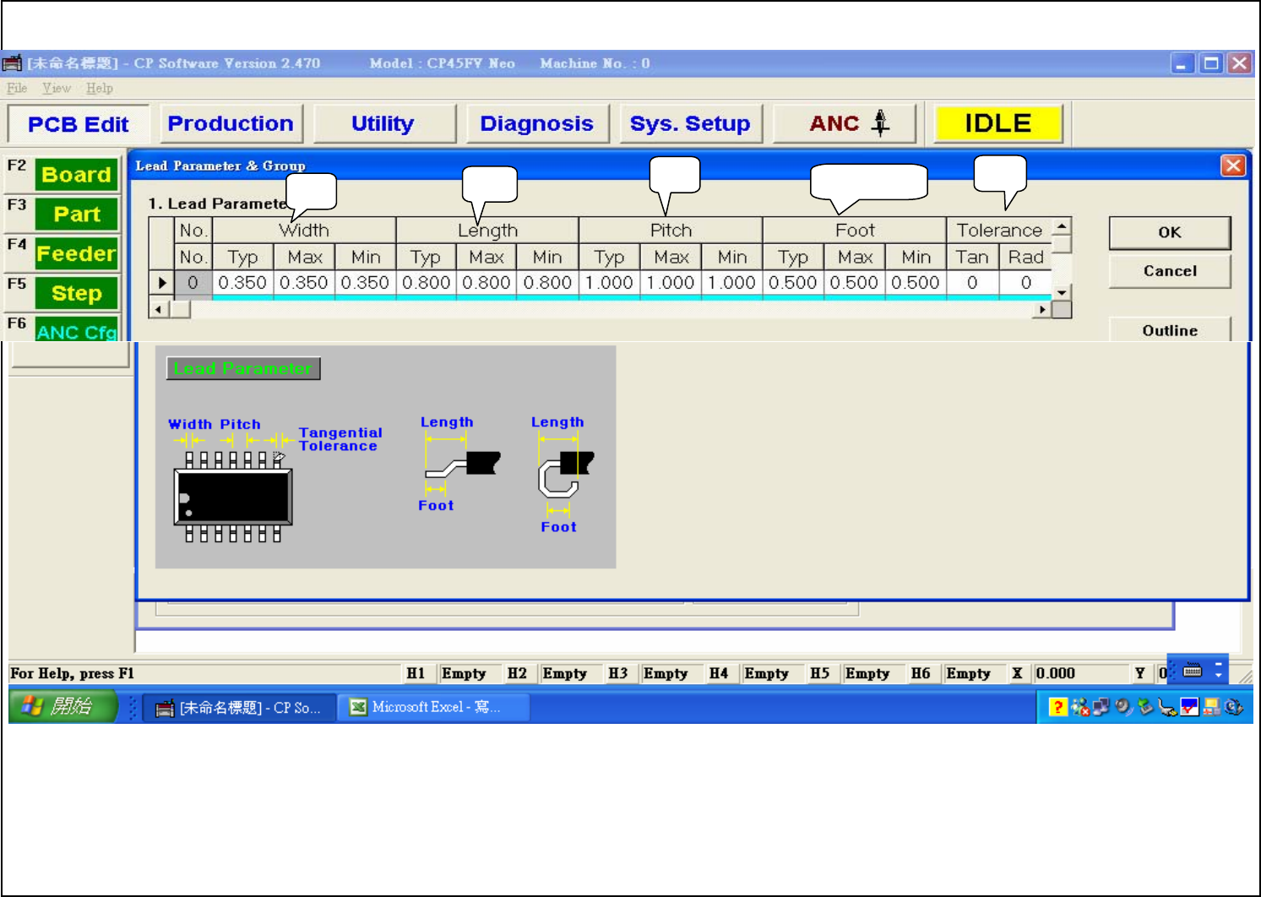Viewport: 1261px width, 897px height.
Task: Click the Lead Parameter diagram label
Action: click(x=243, y=368)
